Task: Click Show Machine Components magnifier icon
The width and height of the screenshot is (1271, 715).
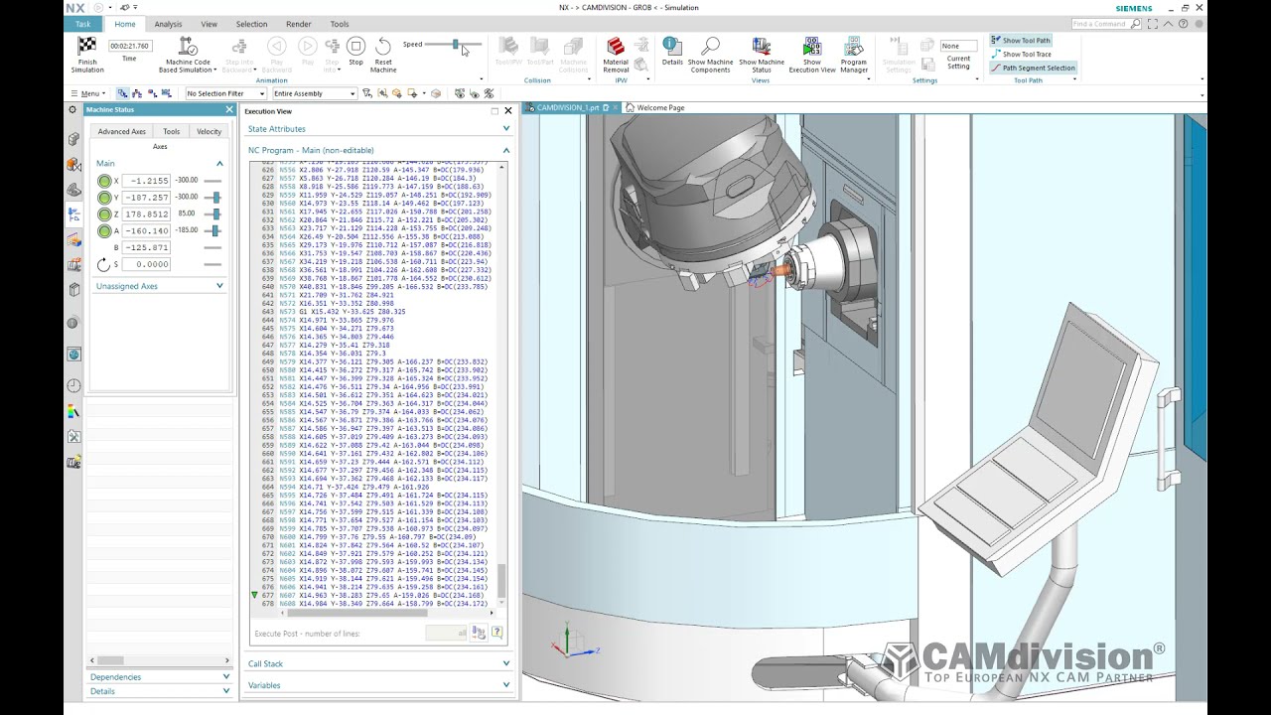Action: 710,46
